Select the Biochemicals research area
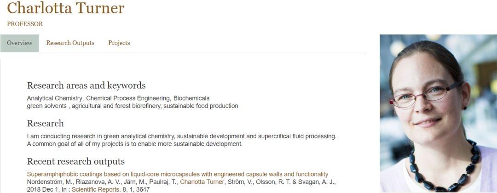This screenshot has height=193, width=497. (191, 98)
